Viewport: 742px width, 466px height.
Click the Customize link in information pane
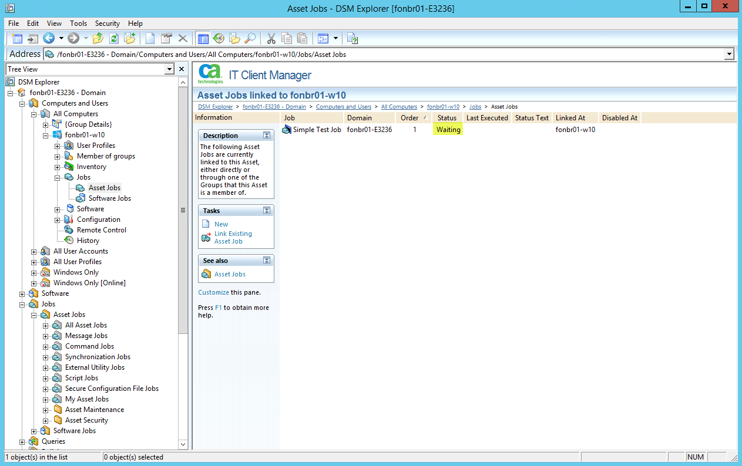(213, 292)
